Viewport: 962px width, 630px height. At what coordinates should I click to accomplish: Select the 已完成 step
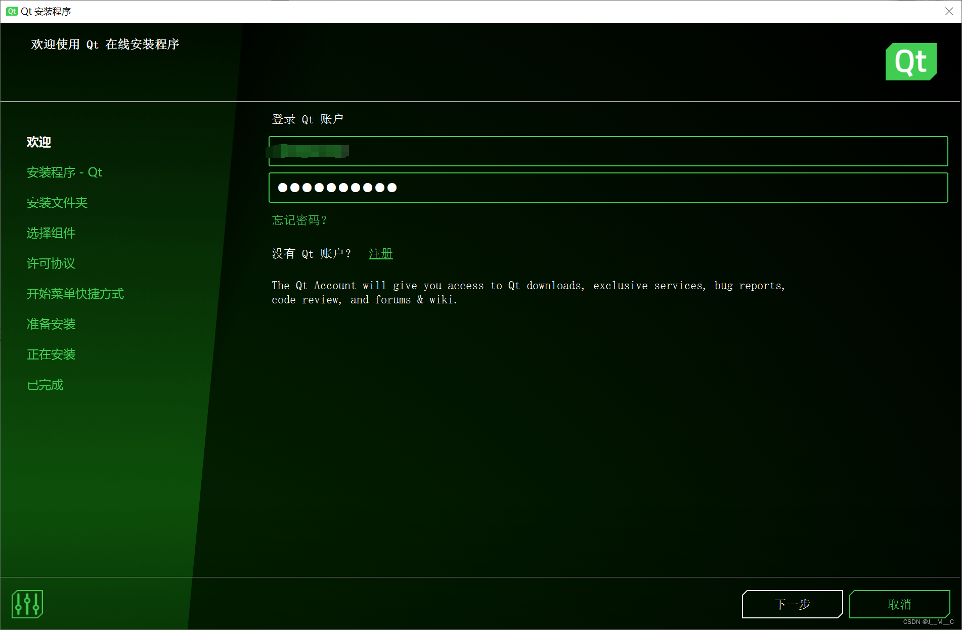click(45, 385)
